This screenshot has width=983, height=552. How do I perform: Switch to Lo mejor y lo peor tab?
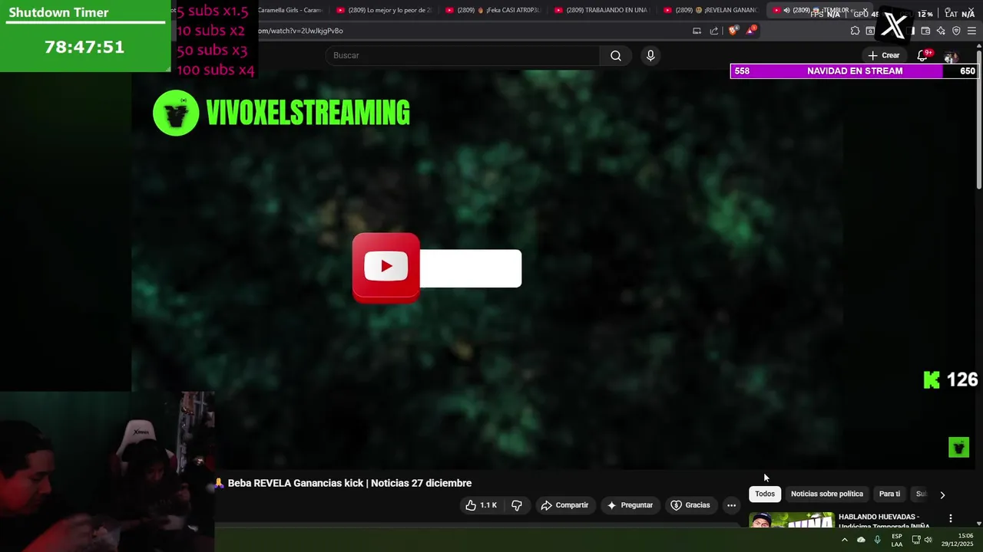tap(384, 10)
